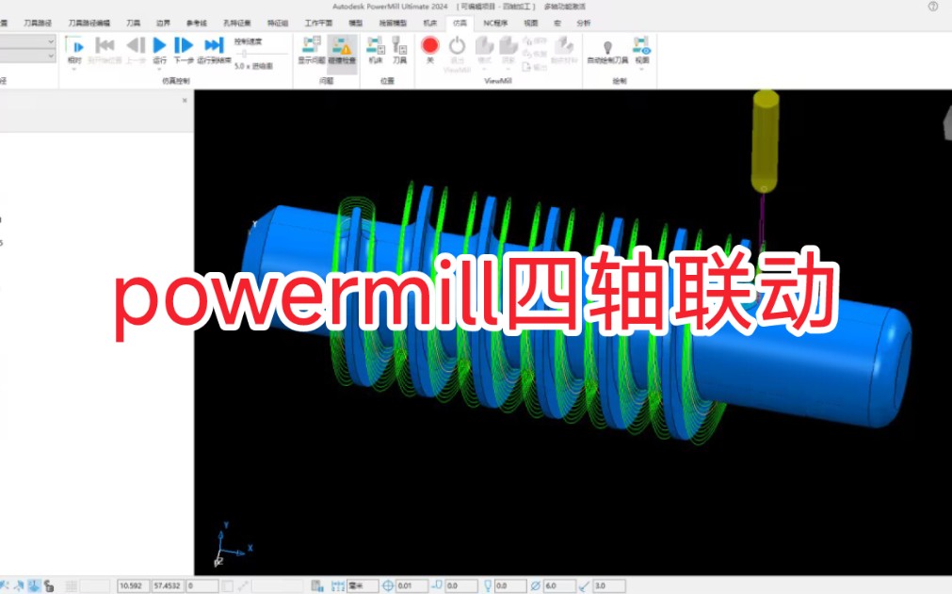Click the tolerance field showing 0.01
952x594 pixels.
coord(411,586)
